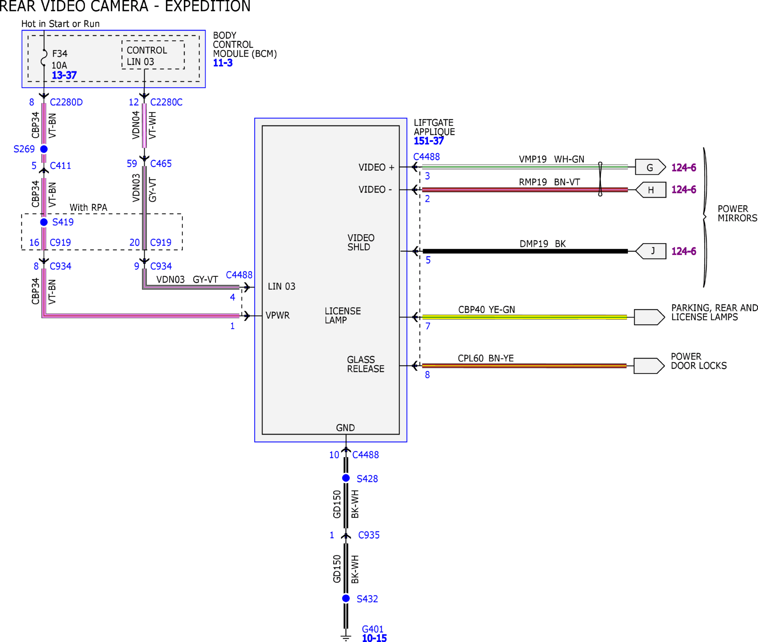Select off-page connector G

tap(650, 167)
